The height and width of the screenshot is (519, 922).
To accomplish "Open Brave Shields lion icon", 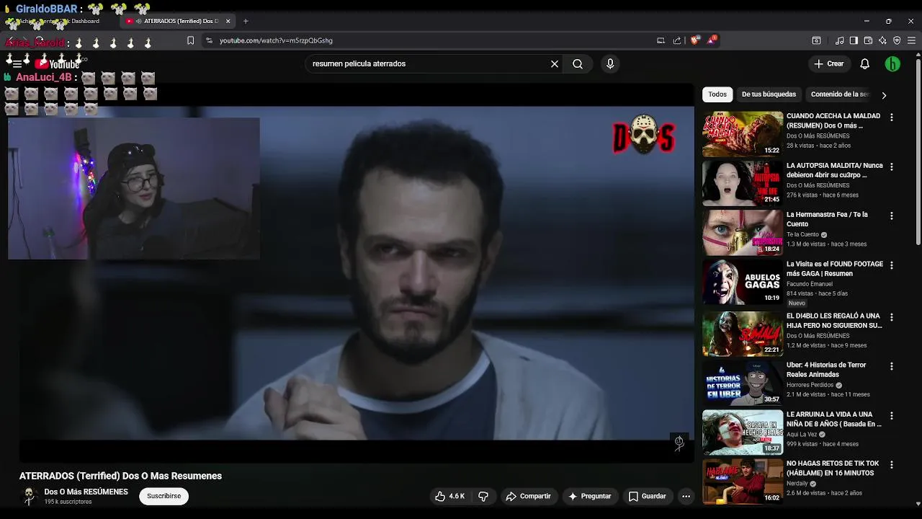I will [695, 40].
